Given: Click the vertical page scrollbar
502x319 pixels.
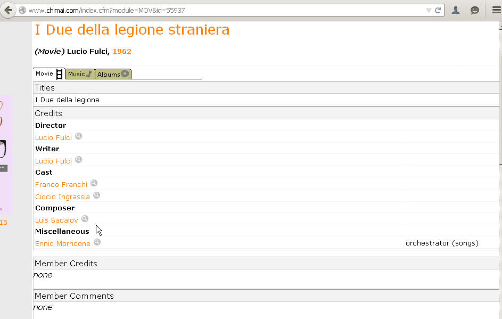Looking at the screenshot, I should point(500,170).
